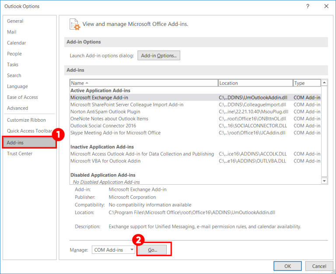The height and width of the screenshot is (274, 336).
Task: Dismiss dialog with Cancel button
Action: (319, 266)
